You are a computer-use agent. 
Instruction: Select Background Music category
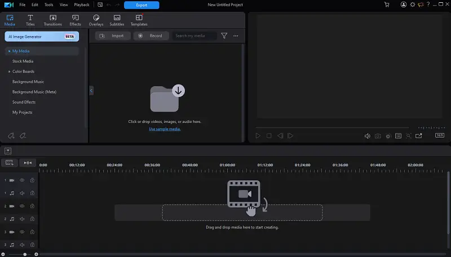coord(28,82)
